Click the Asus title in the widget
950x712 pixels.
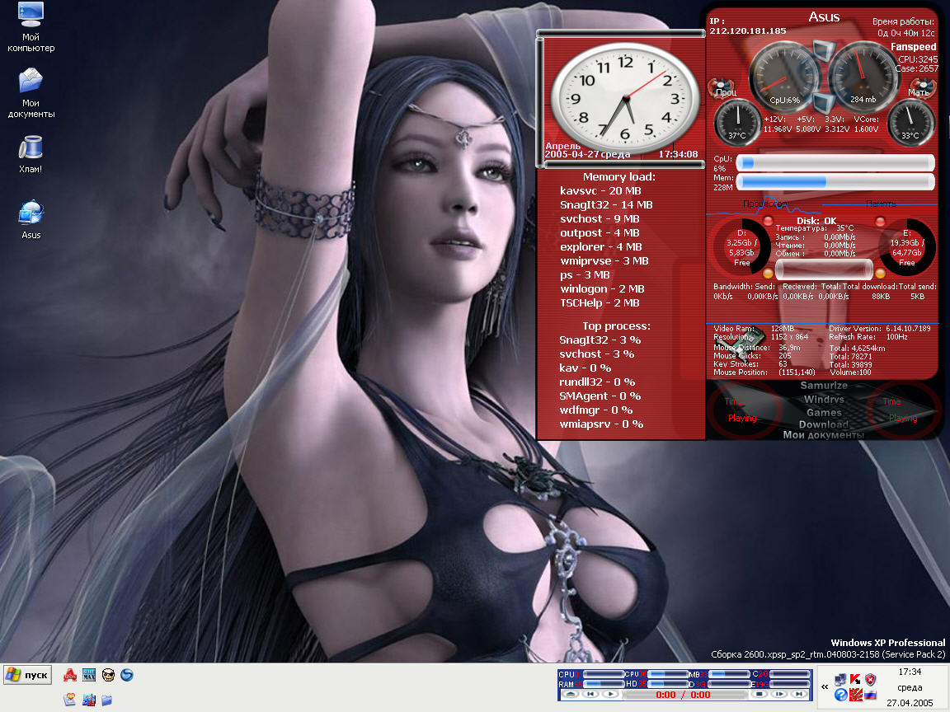(x=824, y=17)
